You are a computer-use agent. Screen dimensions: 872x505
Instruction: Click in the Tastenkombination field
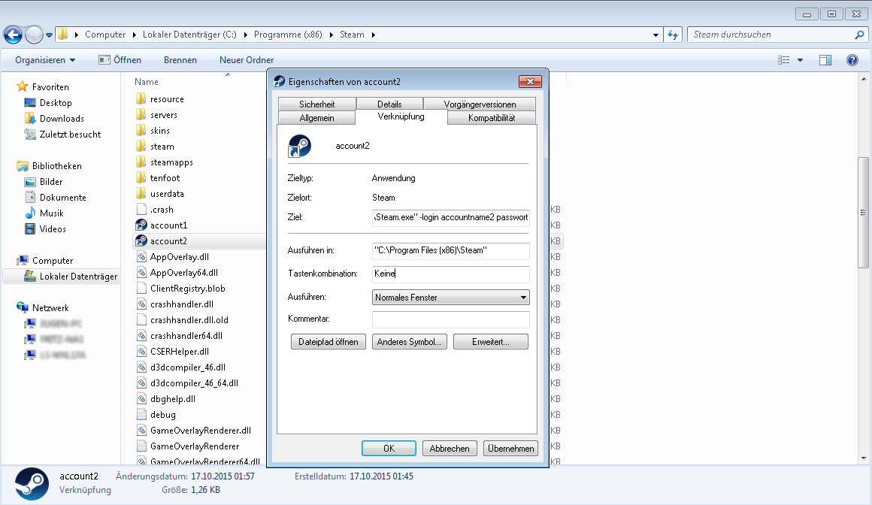click(450, 274)
